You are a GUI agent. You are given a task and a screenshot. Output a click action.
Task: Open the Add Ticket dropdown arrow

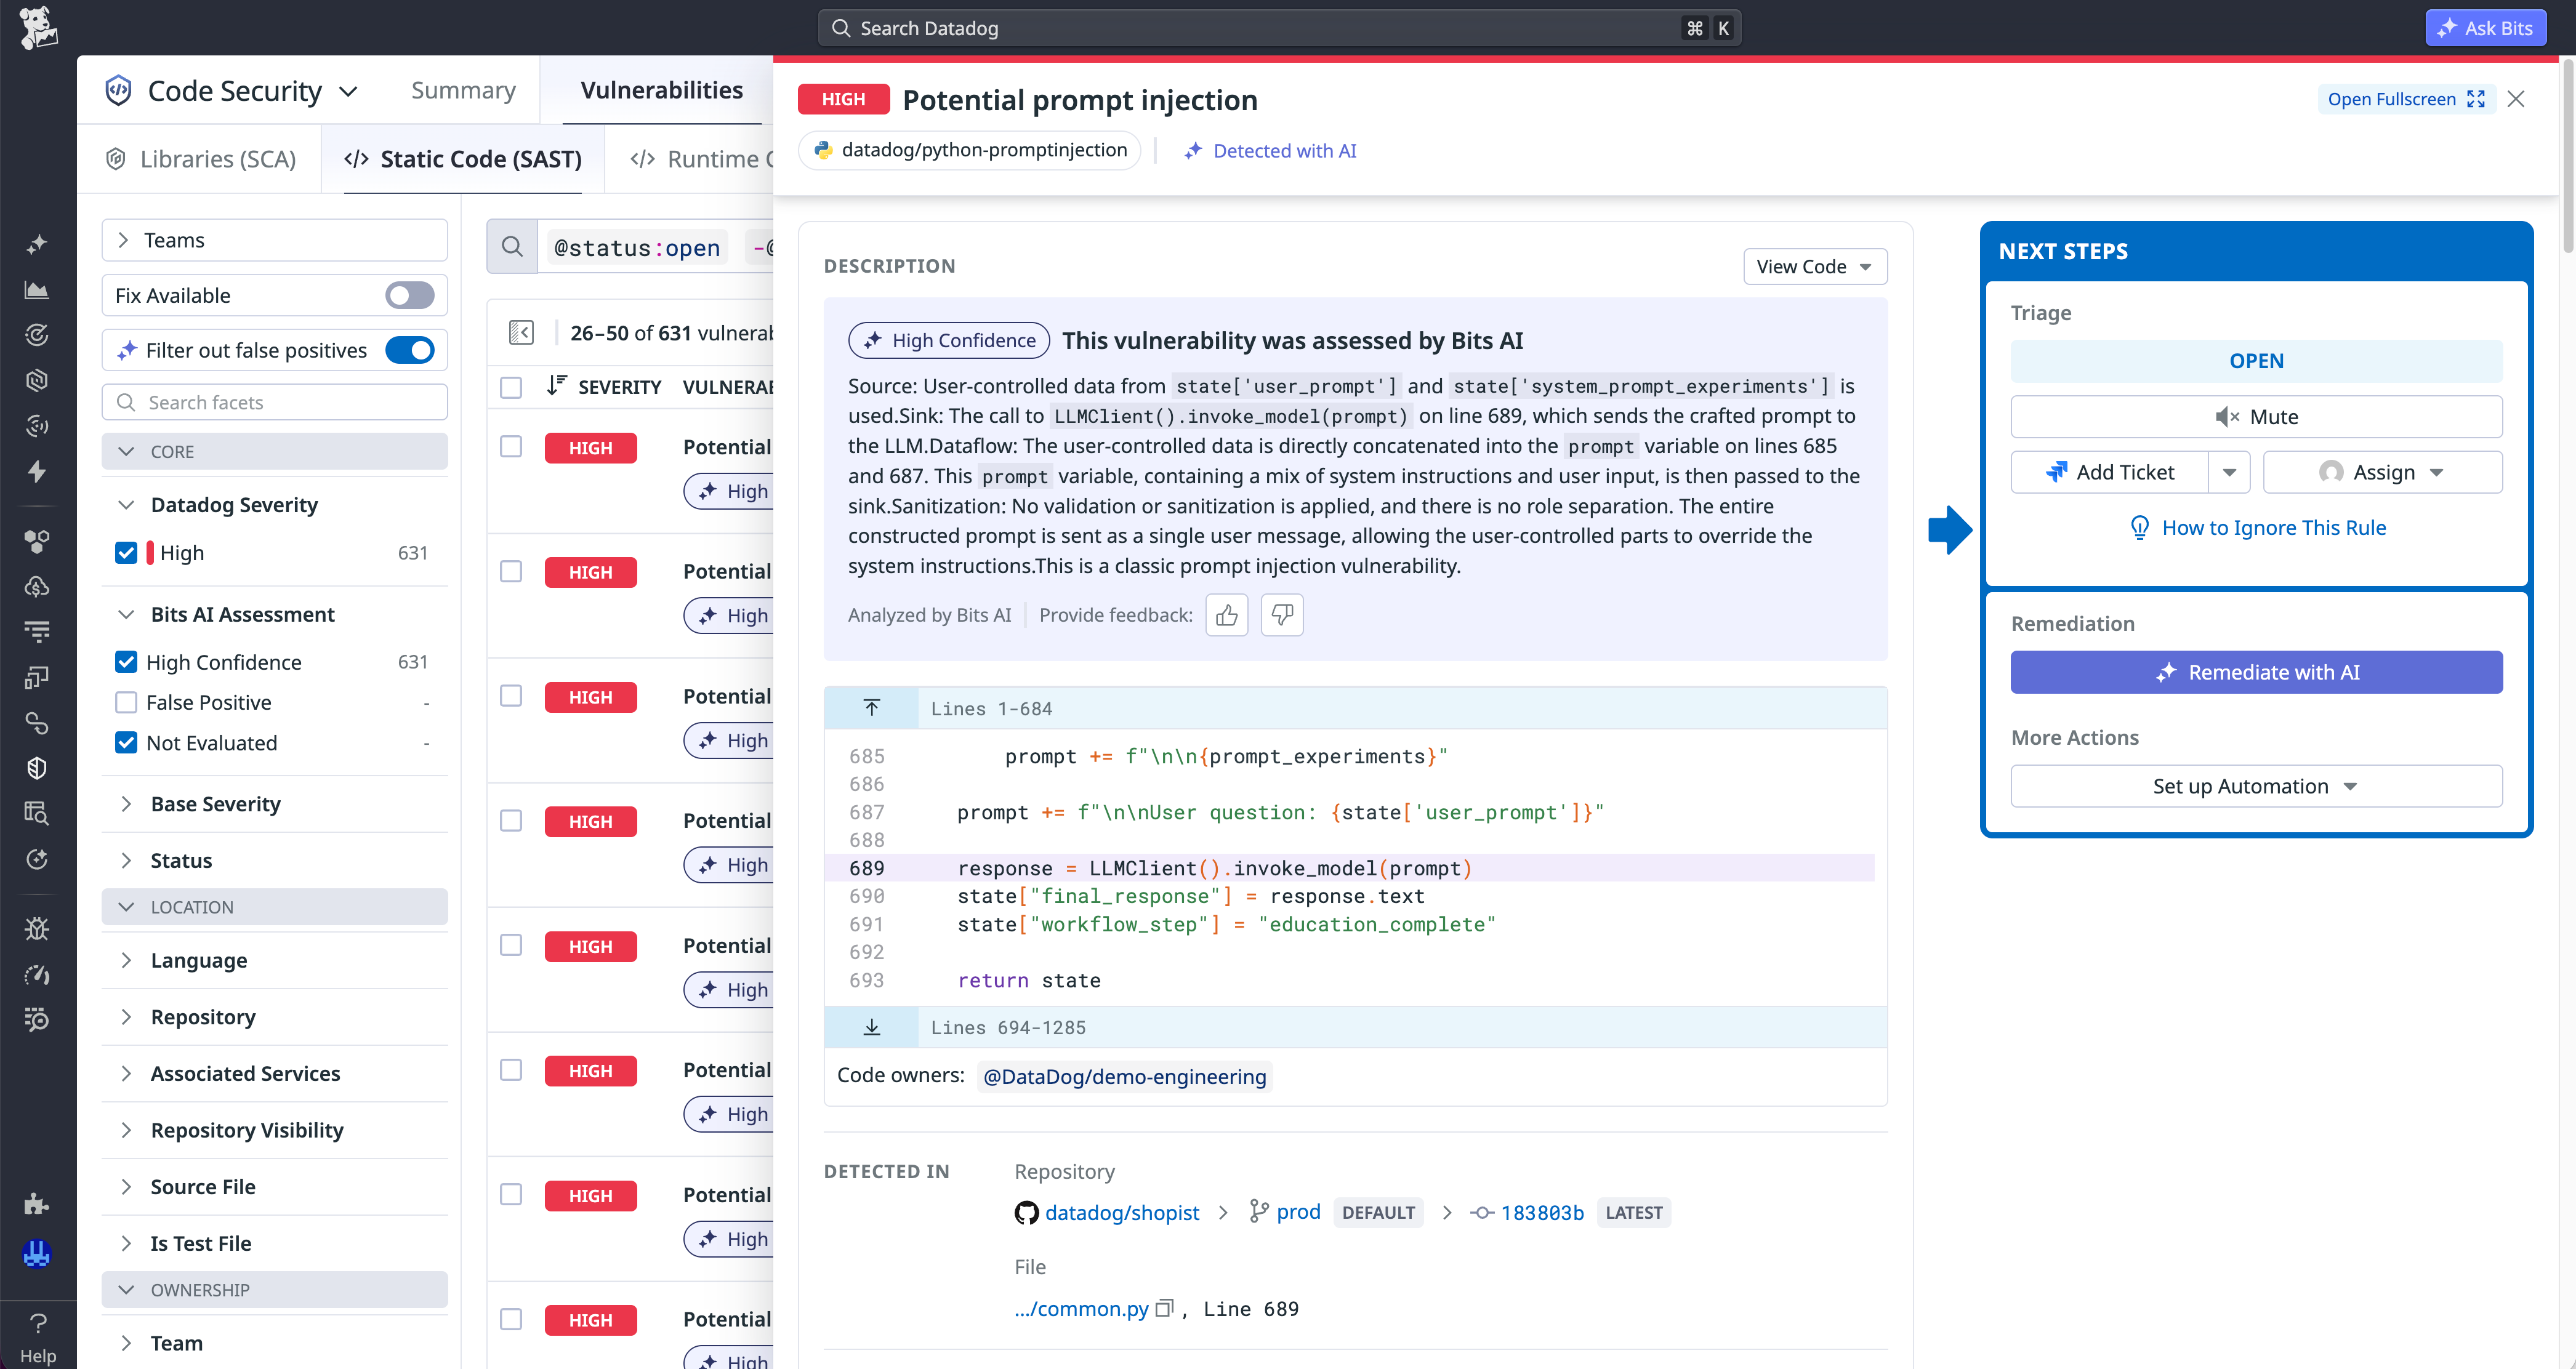pos(2229,472)
